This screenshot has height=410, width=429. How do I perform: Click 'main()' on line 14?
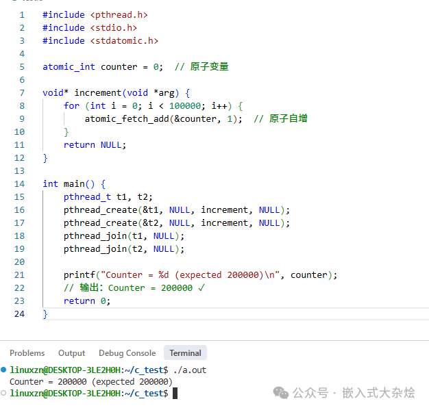(x=79, y=184)
